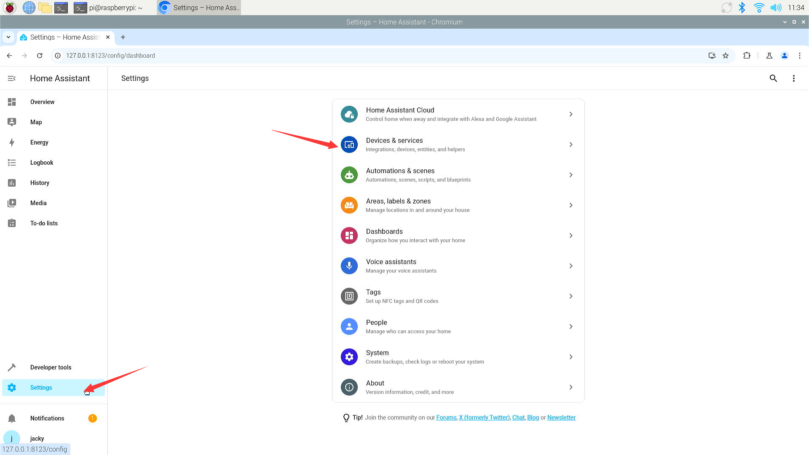The height and width of the screenshot is (455, 809).
Task: Click the Notifications bell icon
Action: [x=12, y=418]
